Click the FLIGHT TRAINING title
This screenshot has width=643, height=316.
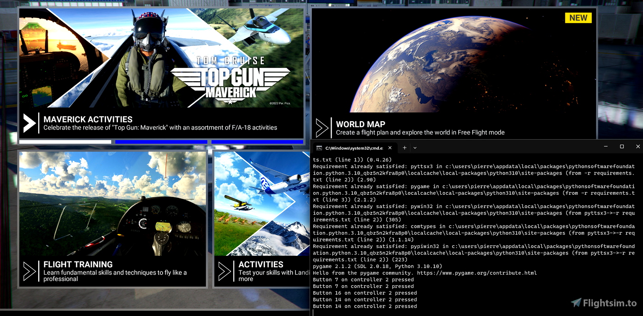click(78, 265)
